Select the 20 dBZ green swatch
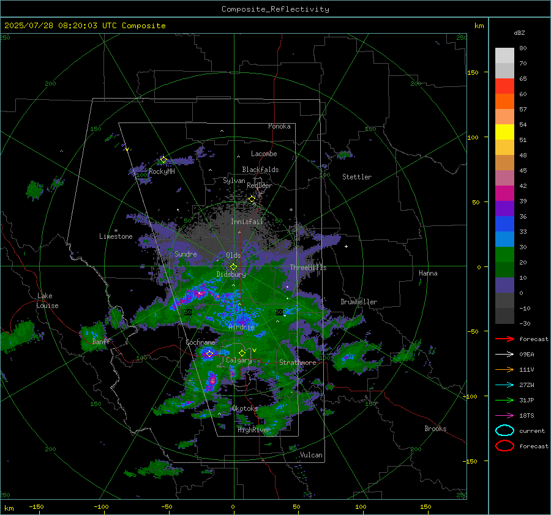 pos(504,254)
